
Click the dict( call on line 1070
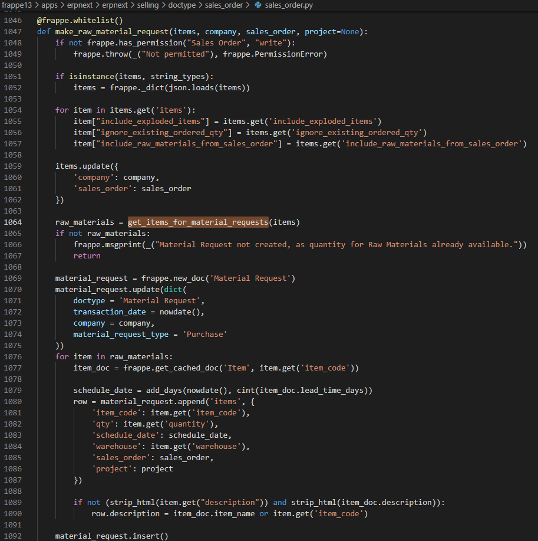175,290
